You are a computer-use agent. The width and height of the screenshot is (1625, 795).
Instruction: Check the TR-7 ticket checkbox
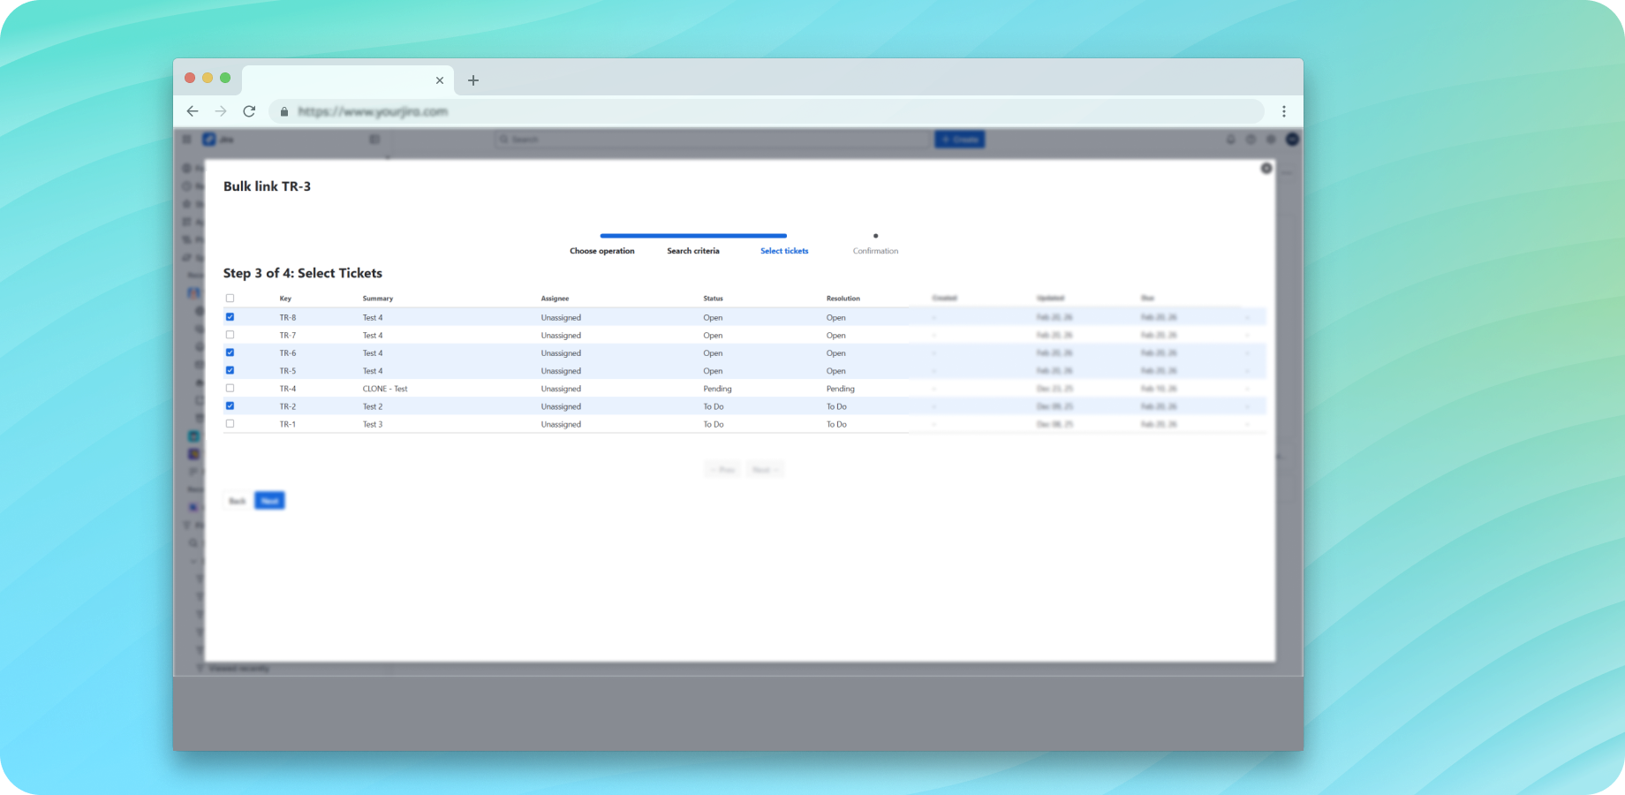[230, 335]
